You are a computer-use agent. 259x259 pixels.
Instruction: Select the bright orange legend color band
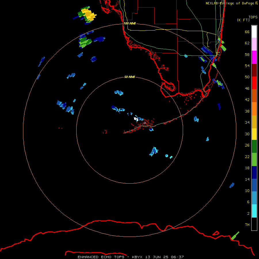pyautogui.click(x=254, y=109)
